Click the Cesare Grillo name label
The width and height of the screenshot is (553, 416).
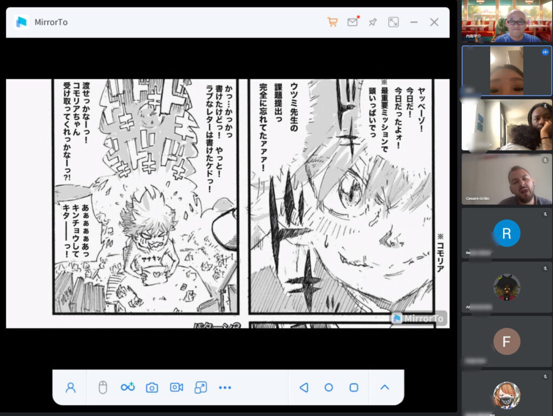coord(477,199)
